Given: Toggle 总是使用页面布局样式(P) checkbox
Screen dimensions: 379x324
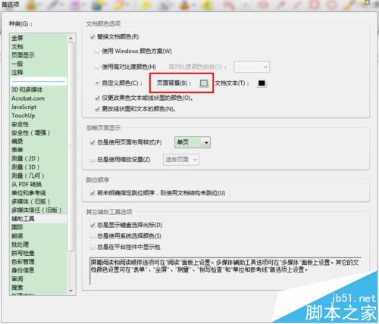Looking at the screenshot, I should pos(92,142).
